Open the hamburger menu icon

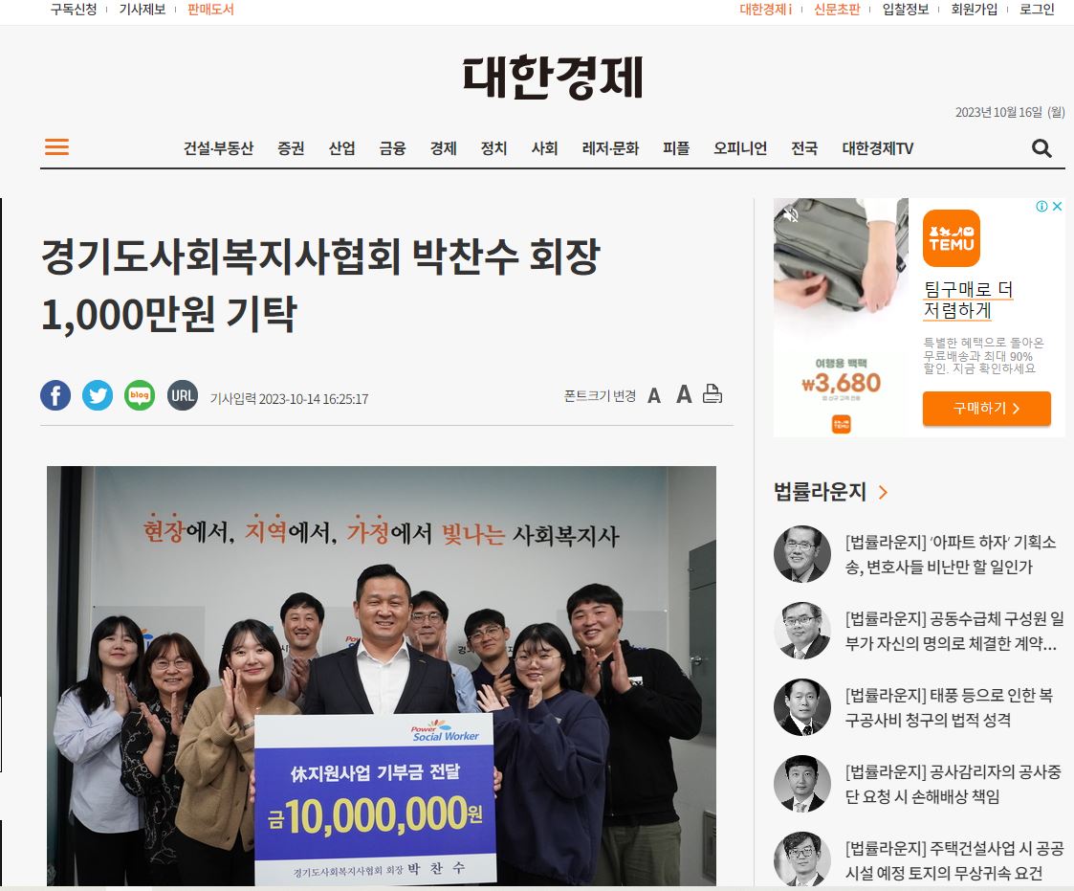click(56, 146)
